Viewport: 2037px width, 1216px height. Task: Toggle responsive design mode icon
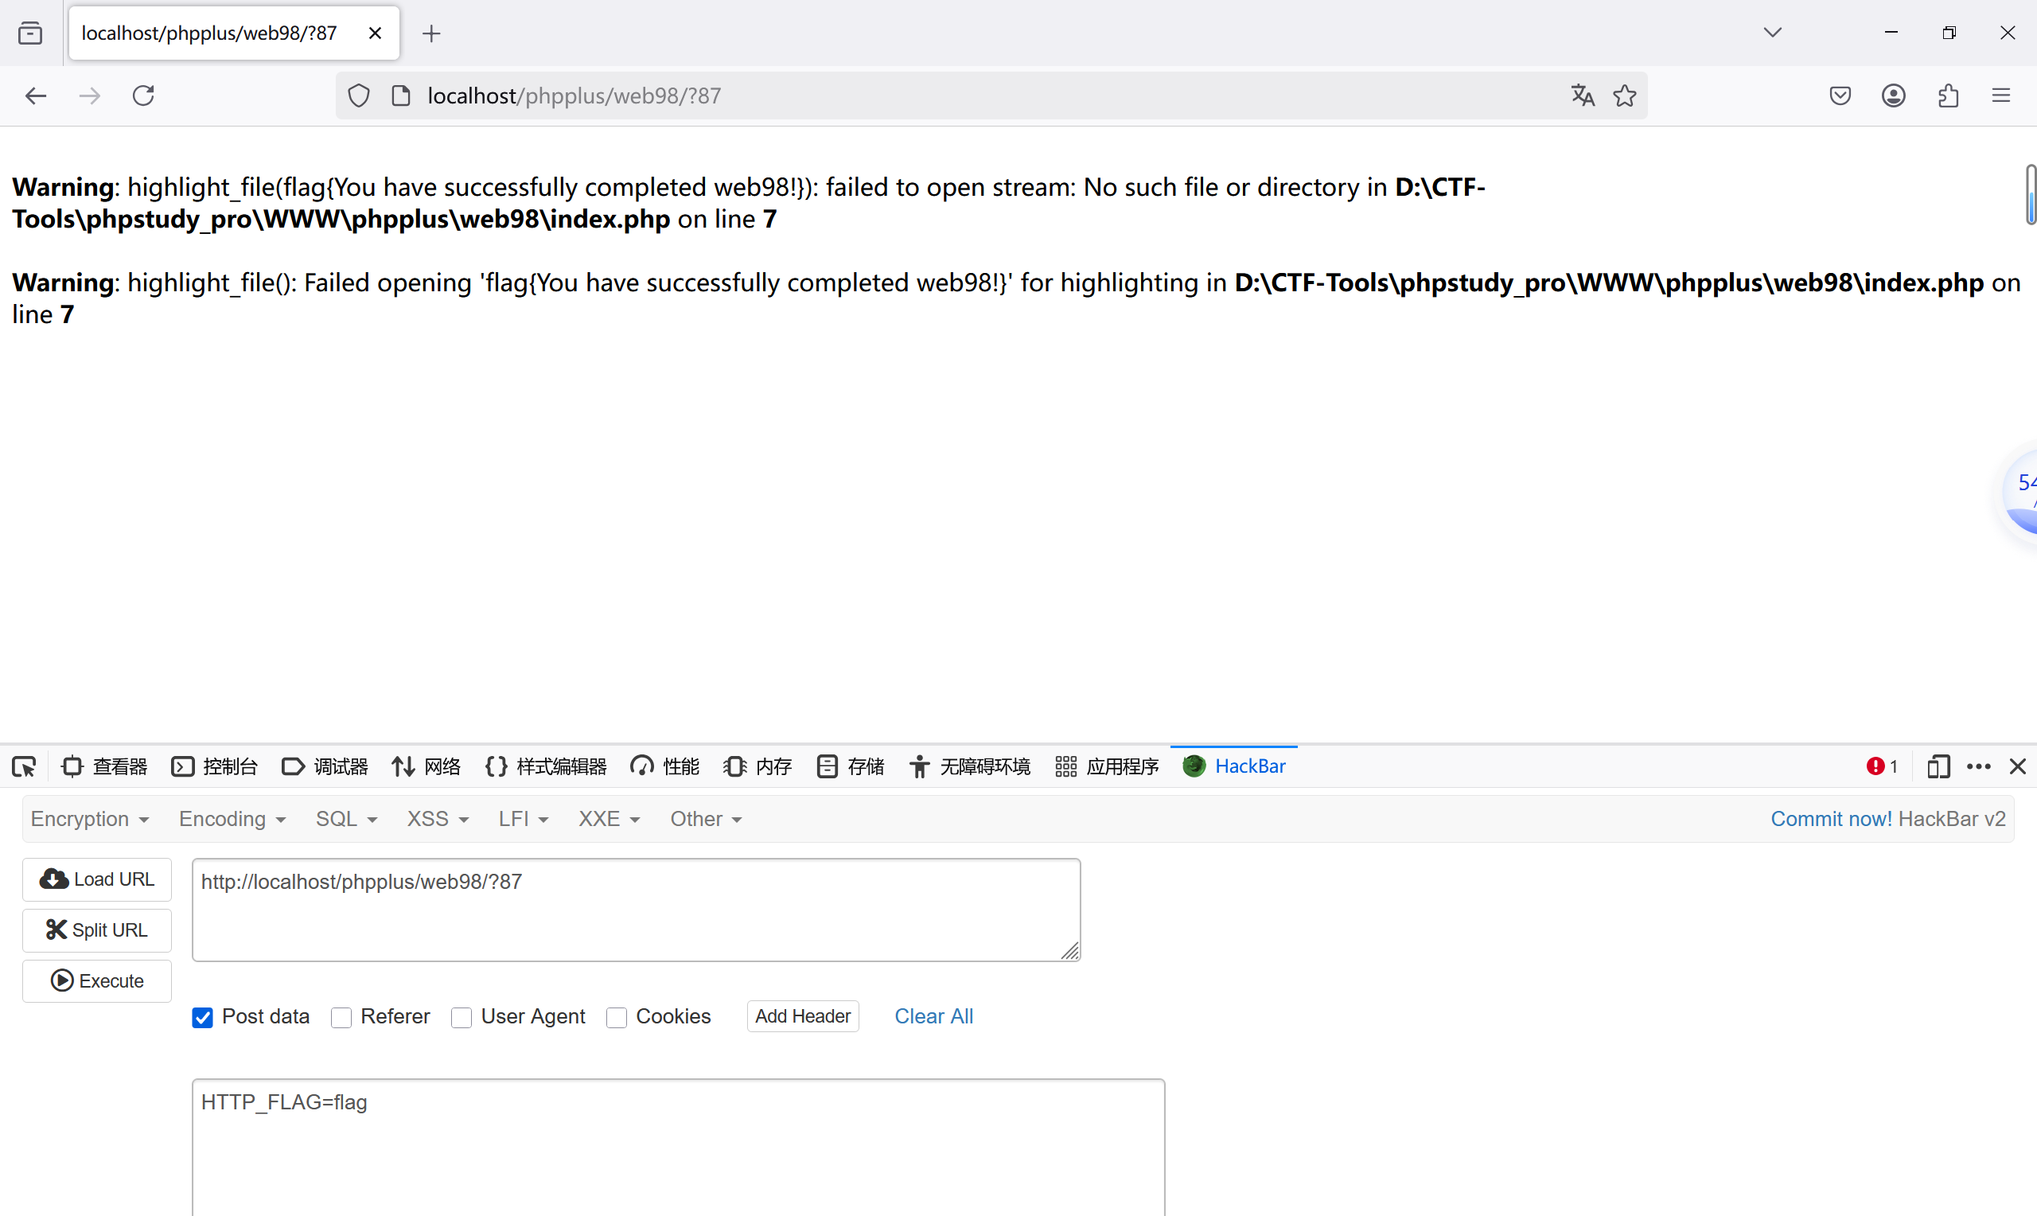(x=1938, y=766)
